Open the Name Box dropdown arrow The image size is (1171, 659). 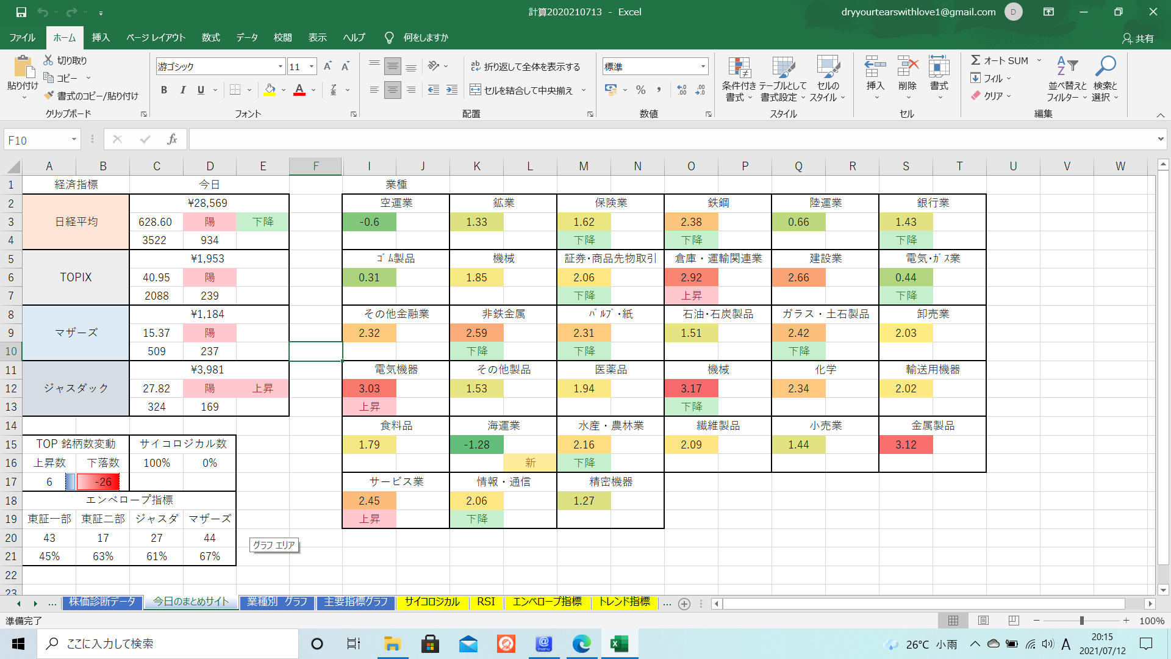74,140
